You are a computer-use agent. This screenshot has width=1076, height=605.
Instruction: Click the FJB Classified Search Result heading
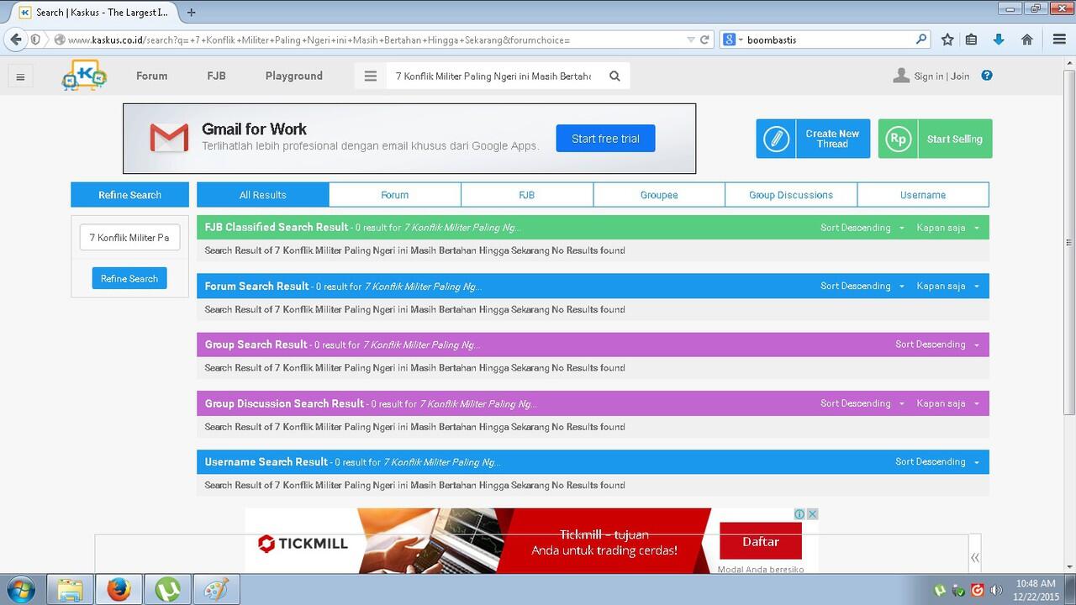tap(277, 227)
